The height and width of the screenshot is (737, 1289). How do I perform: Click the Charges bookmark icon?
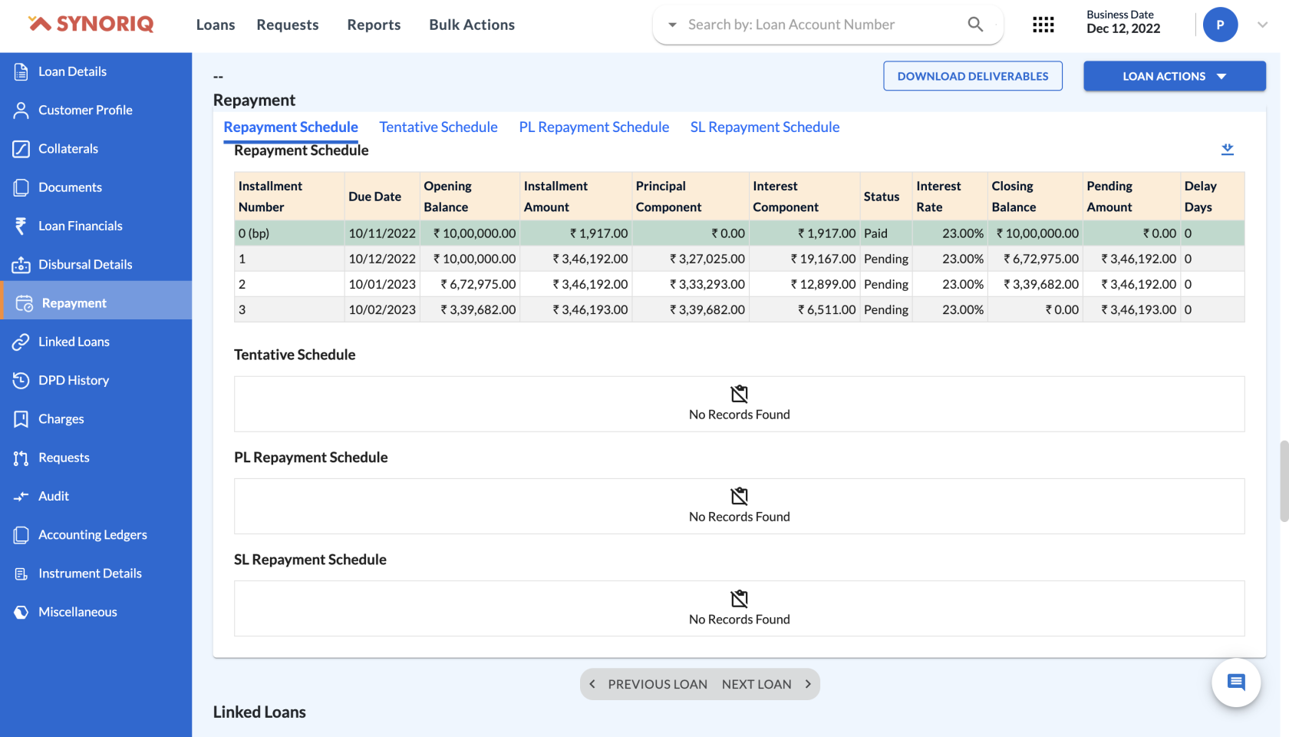21,419
